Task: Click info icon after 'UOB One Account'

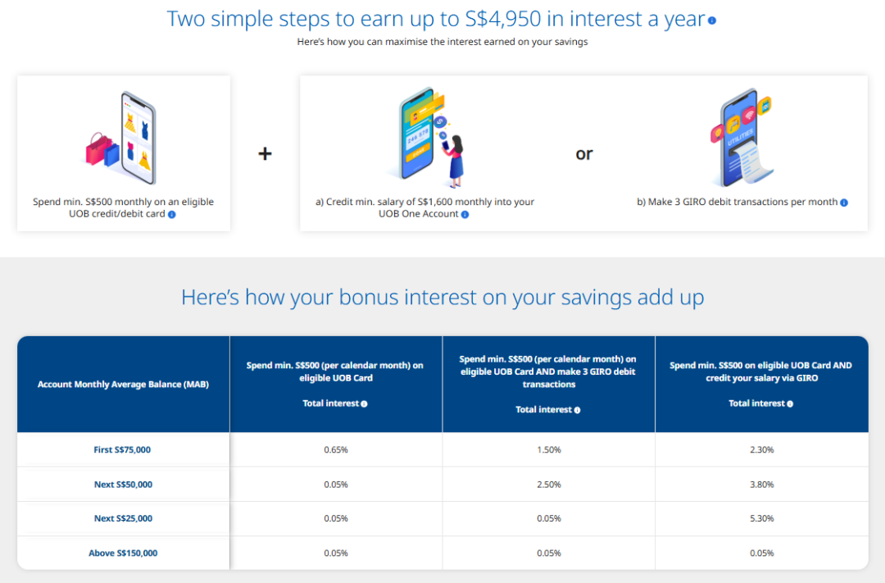Action: (465, 215)
